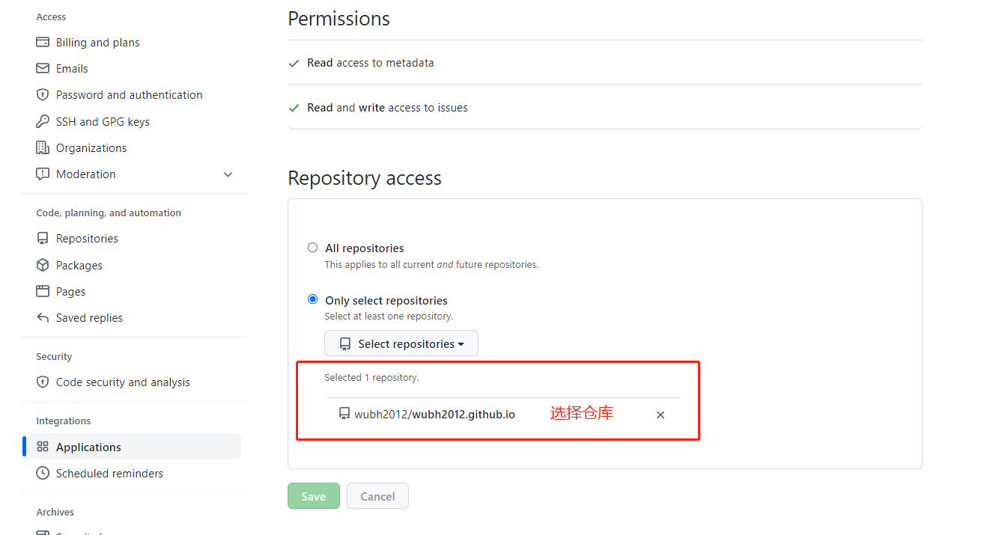Open the Select repositories dropdown
The image size is (1002, 535).
click(x=401, y=344)
